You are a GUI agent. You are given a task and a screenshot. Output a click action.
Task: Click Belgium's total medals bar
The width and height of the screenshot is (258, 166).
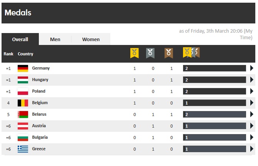point(214,103)
